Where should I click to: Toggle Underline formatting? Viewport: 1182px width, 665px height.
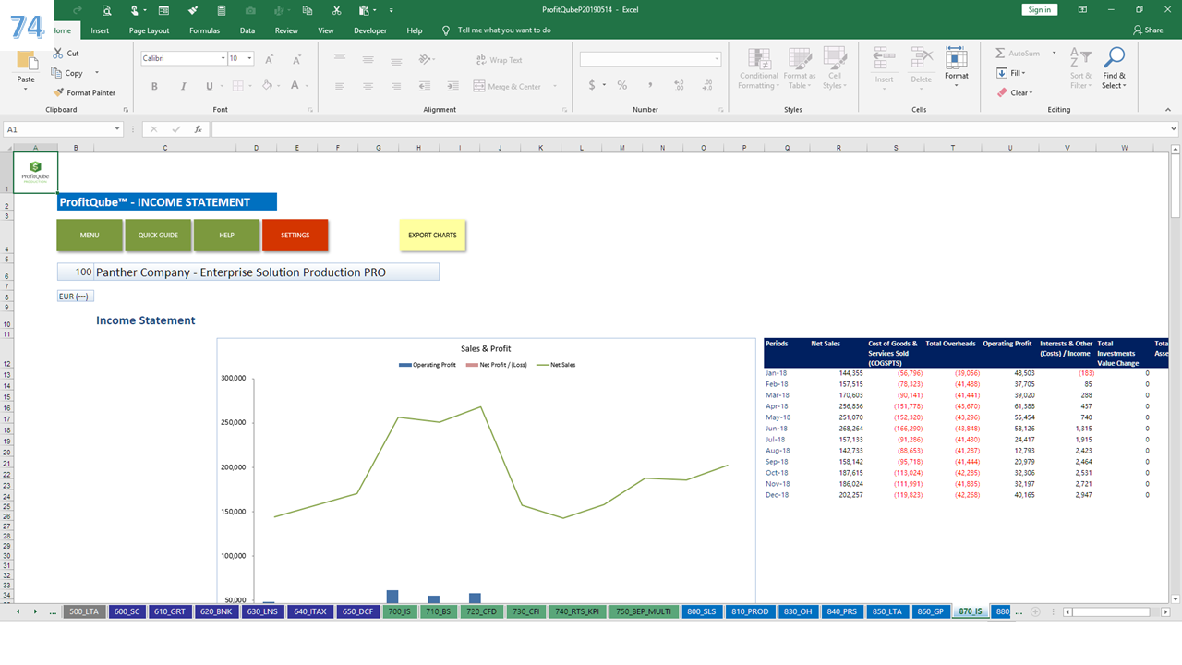[x=210, y=86]
